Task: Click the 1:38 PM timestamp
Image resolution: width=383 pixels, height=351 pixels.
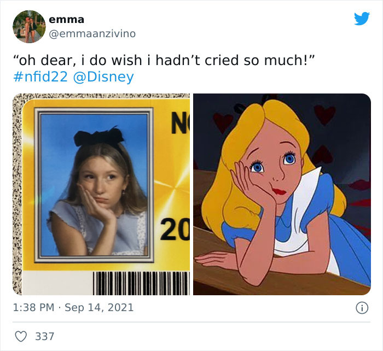Action: point(33,307)
